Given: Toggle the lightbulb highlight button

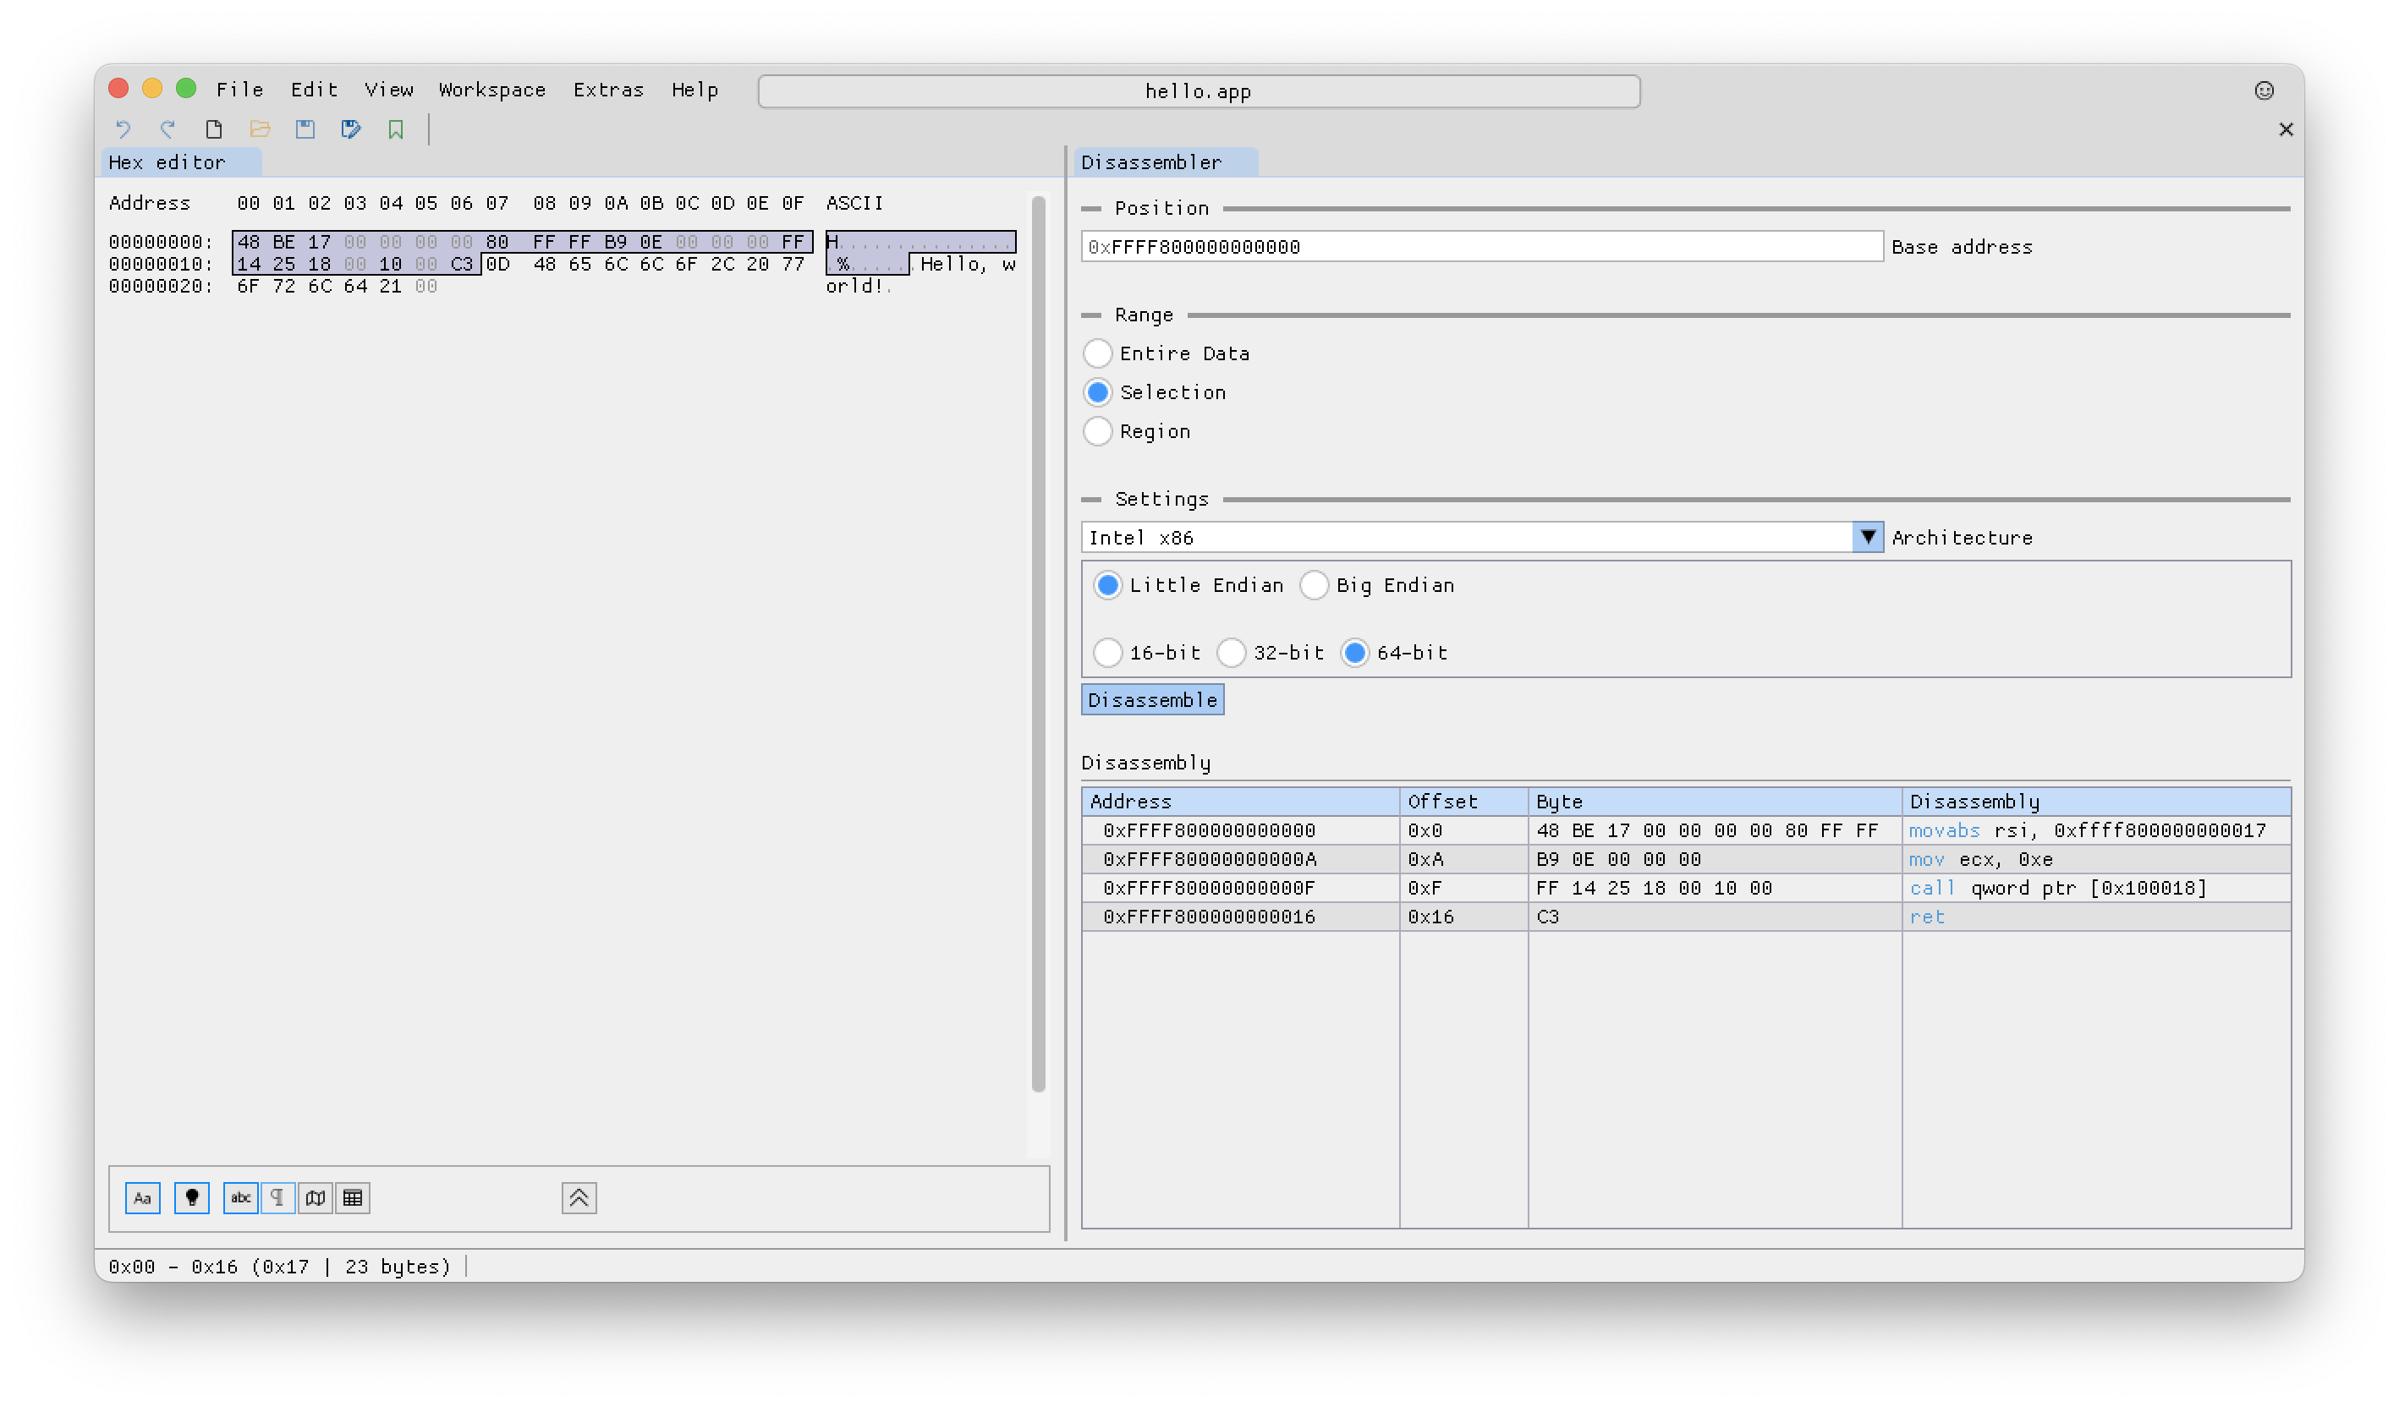Looking at the screenshot, I should click(192, 1199).
